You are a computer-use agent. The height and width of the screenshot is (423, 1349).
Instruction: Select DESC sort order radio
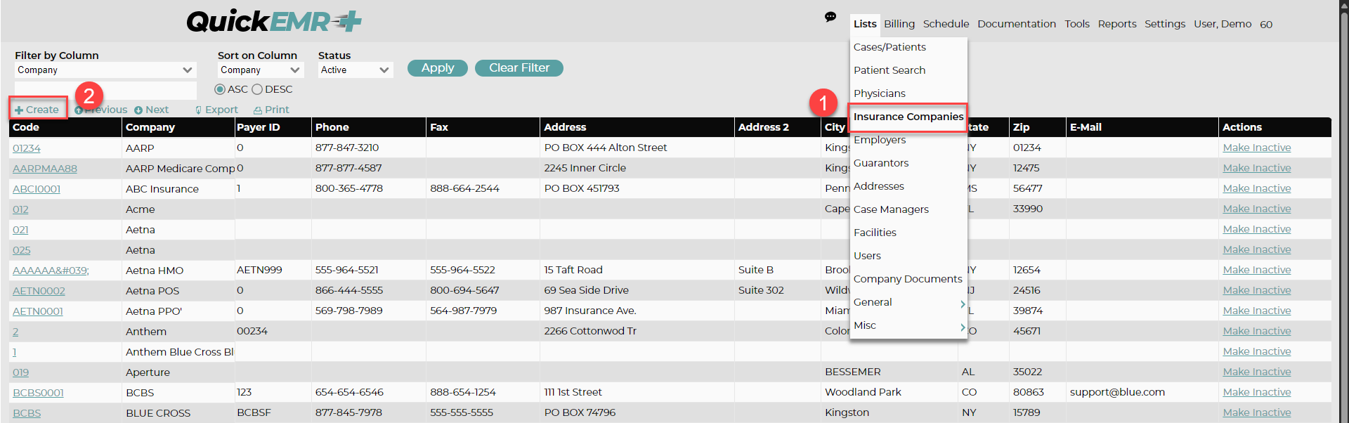[257, 89]
